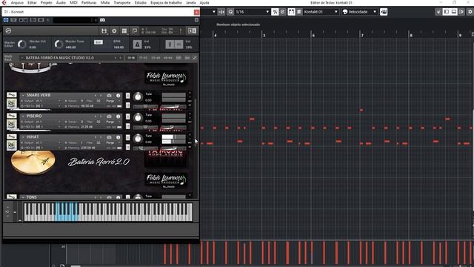Toggle the blue plugin activate button
Viewport: 474px width, 267px height.
[6, 20]
